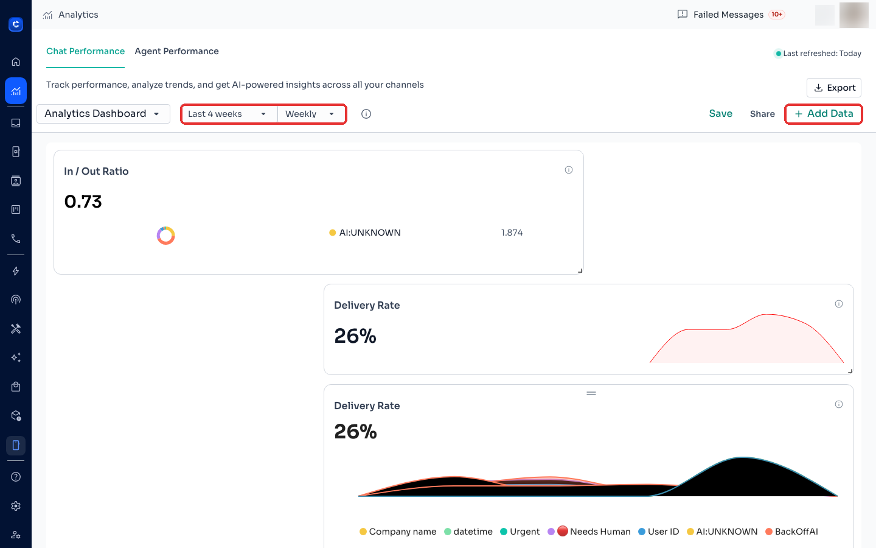This screenshot has height=548, width=876.
Task: Open the settings gear icon
Action: coord(16,506)
